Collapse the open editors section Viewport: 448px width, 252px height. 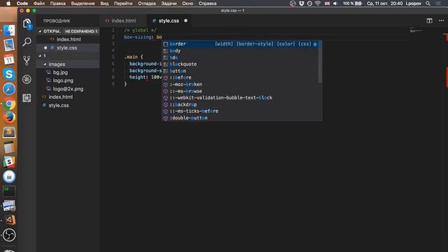(x=40, y=31)
